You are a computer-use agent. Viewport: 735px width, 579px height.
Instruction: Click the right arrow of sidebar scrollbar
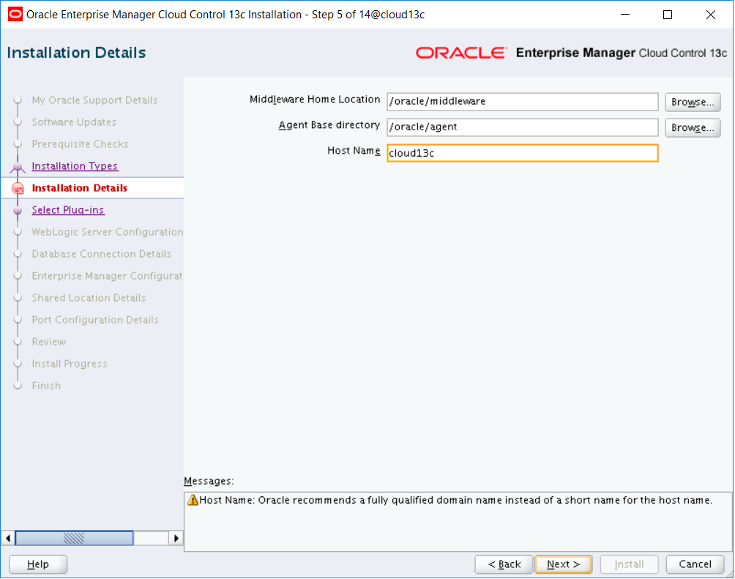tap(176, 538)
